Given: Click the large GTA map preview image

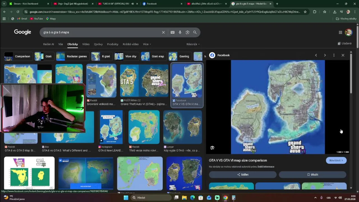Looking at the screenshot, I should (x=278, y=107).
